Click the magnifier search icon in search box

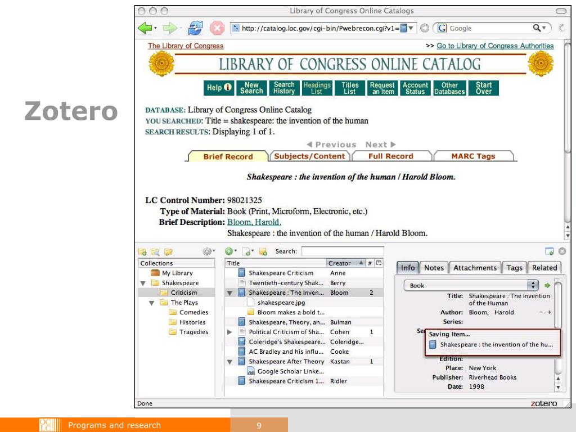pos(537,28)
